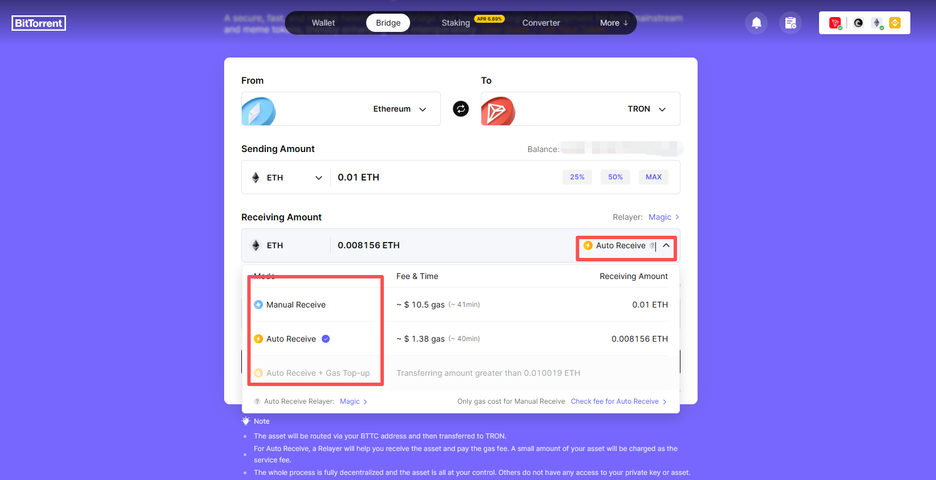
Task: Click the BitTorrent chain wallet icon
Action: coord(858,23)
